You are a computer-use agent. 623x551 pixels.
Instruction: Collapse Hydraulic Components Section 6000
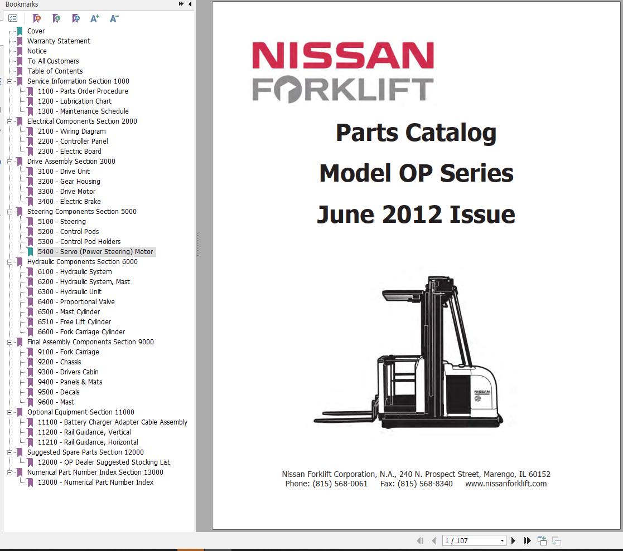coord(9,262)
